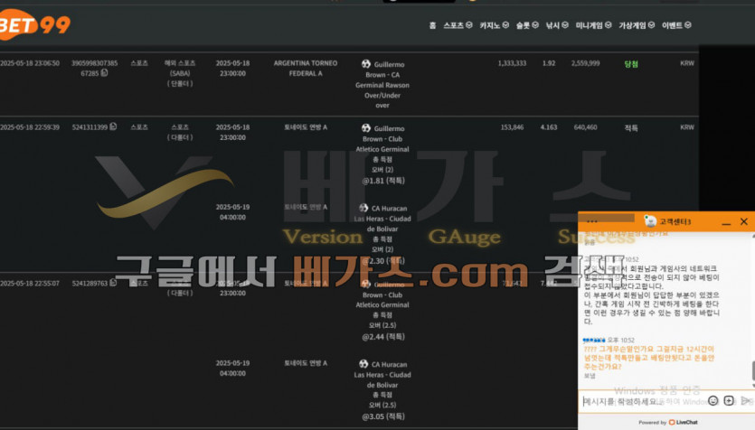Open the emoji picker in chat
755x430 pixels.
pos(713,401)
